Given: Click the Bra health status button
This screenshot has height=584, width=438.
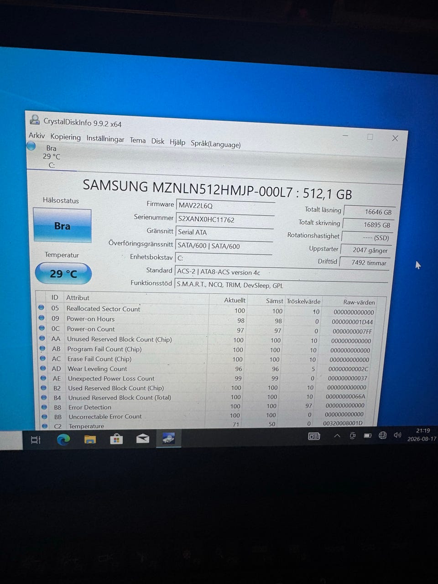Looking at the screenshot, I should pyautogui.click(x=62, y=225).
